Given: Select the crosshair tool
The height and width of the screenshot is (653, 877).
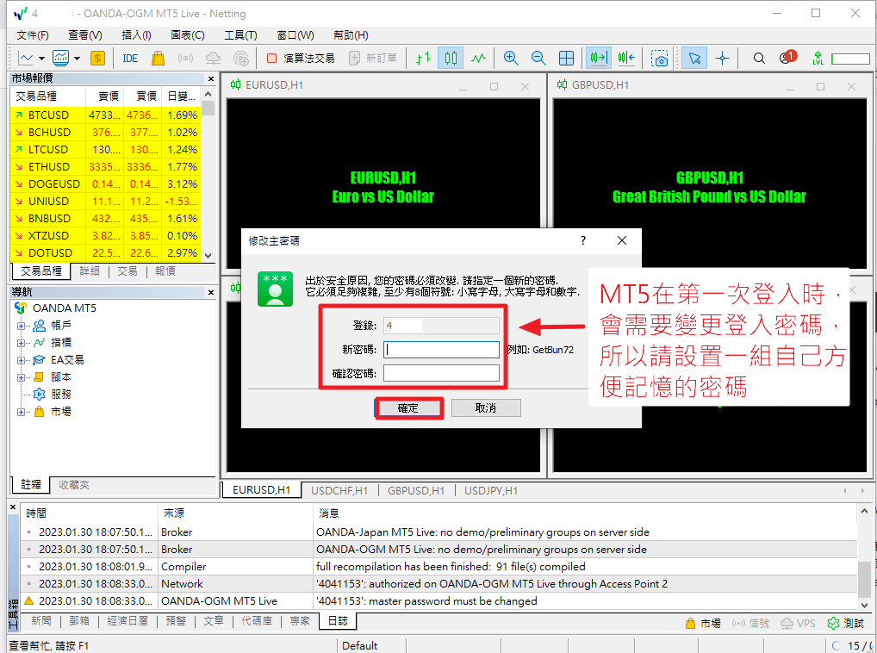Looking at the screenshot, I should coord(722,58).
